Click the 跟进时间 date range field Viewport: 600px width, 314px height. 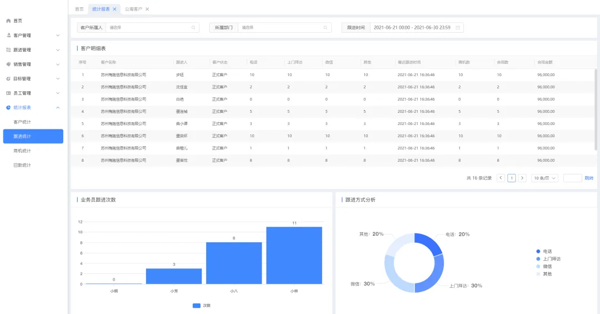[x=417, y=28]
